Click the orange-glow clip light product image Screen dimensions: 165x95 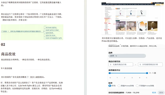pyautogui.click(x=142, y=26)
